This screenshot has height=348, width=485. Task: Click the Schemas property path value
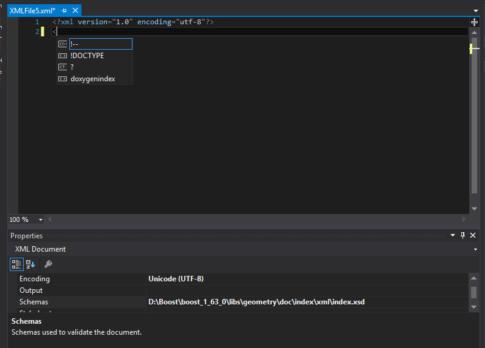(x=256, y=302)
